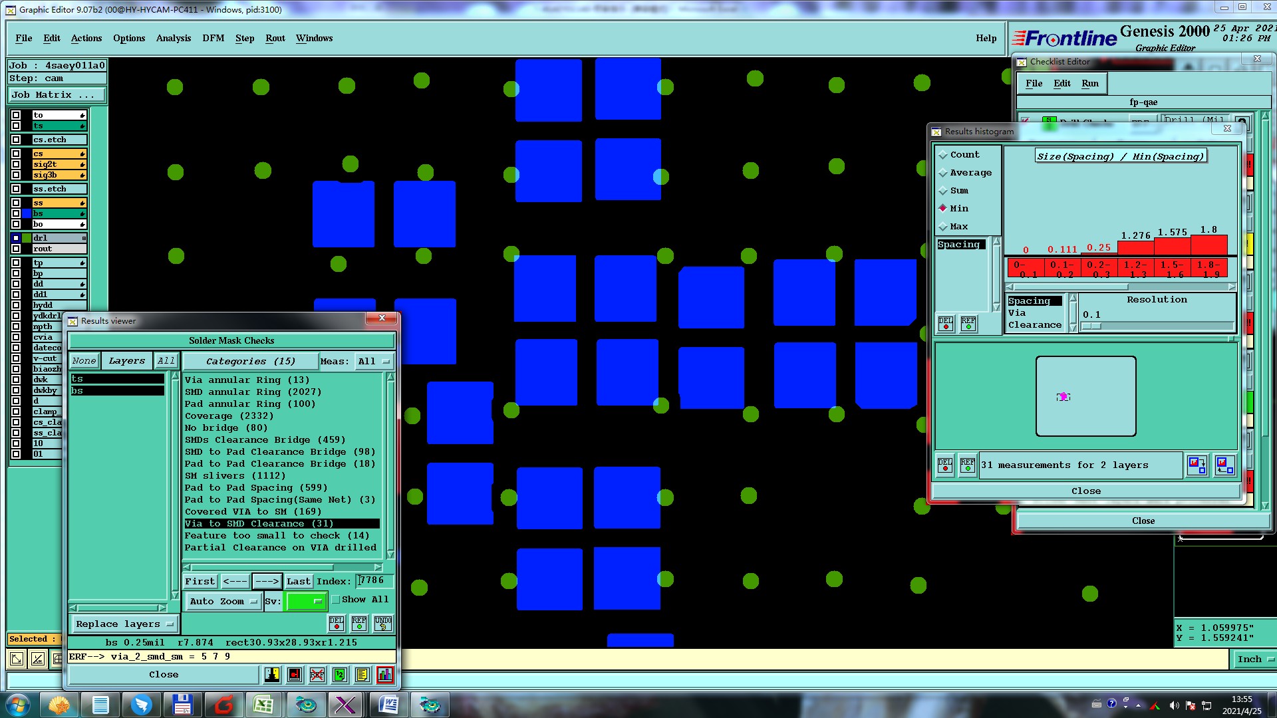Click the black and yellow figures icon
Image resolution: width=1277 pixels, height=718 pixels.
click(272, 675)
